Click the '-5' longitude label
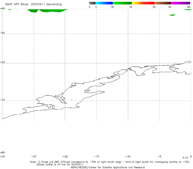This screenshot has height=169, width=193. 159,156
